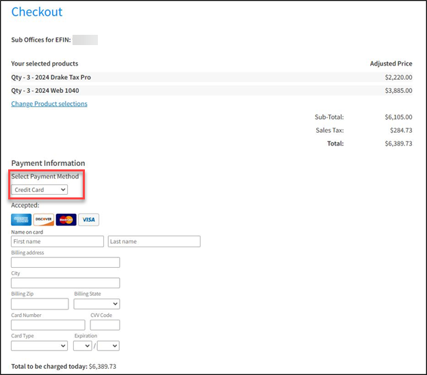This screenshot has width=427, height=375.
Task: Click the Expiration label
Action: [86, 336]
